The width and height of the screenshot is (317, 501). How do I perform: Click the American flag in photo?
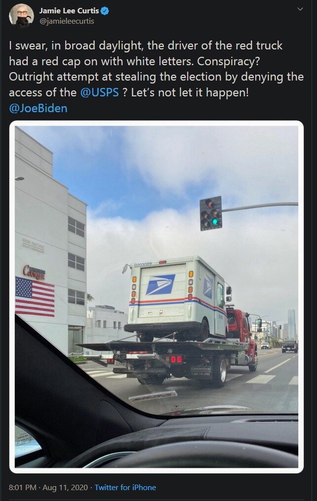point(35,296)
